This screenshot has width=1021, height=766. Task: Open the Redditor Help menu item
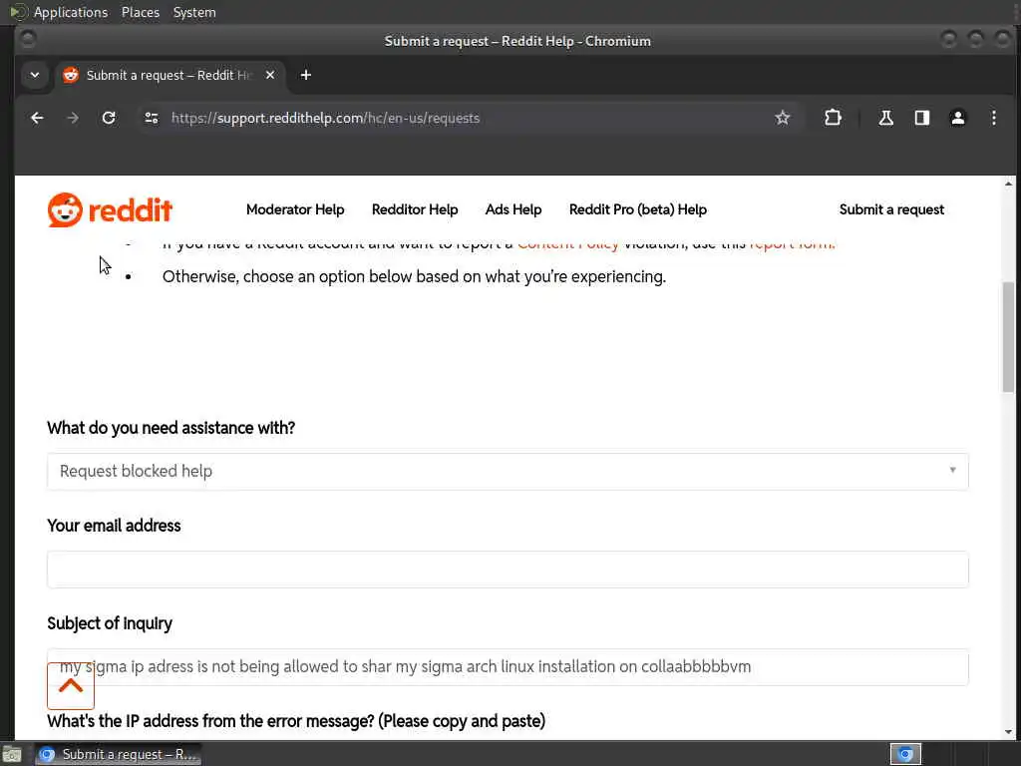click(x=415, y=209)
